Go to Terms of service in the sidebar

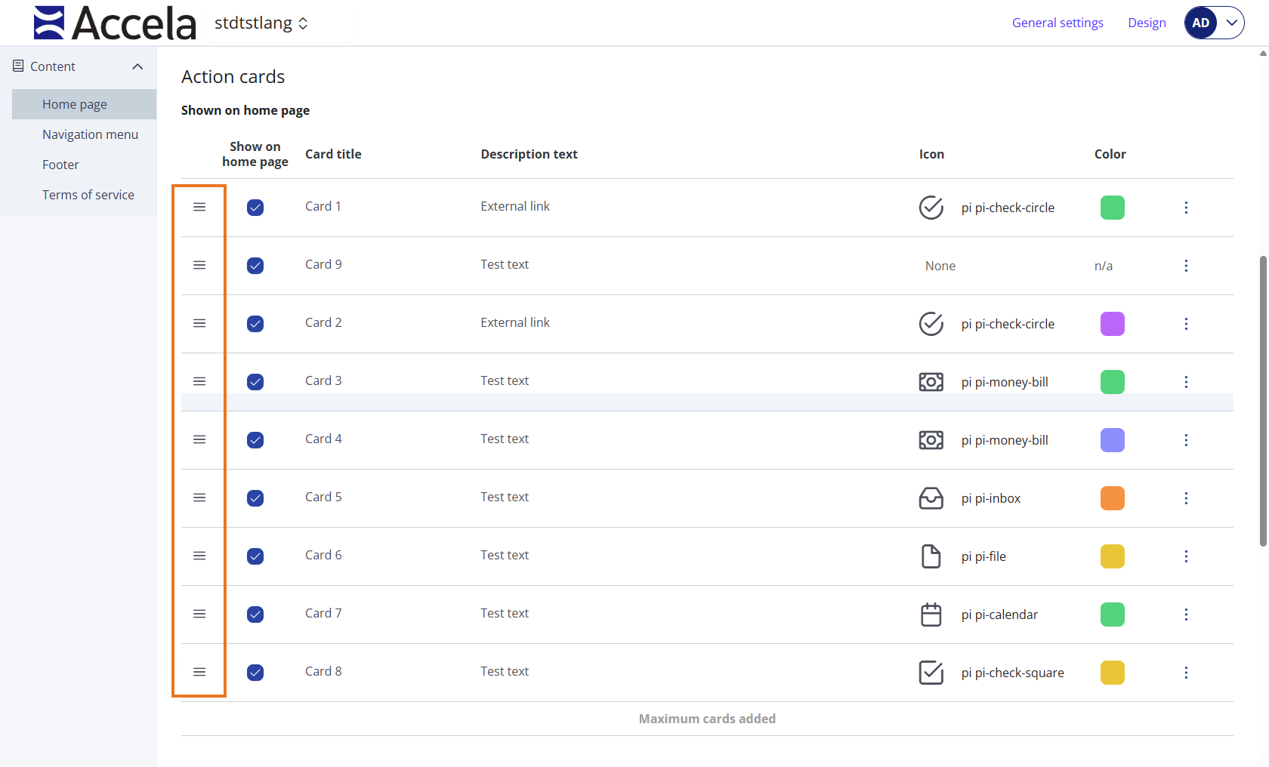[x=88, y=195]
